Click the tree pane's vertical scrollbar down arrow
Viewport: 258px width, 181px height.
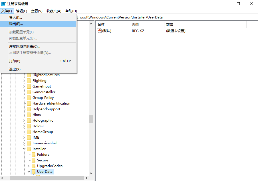[91, 173]
